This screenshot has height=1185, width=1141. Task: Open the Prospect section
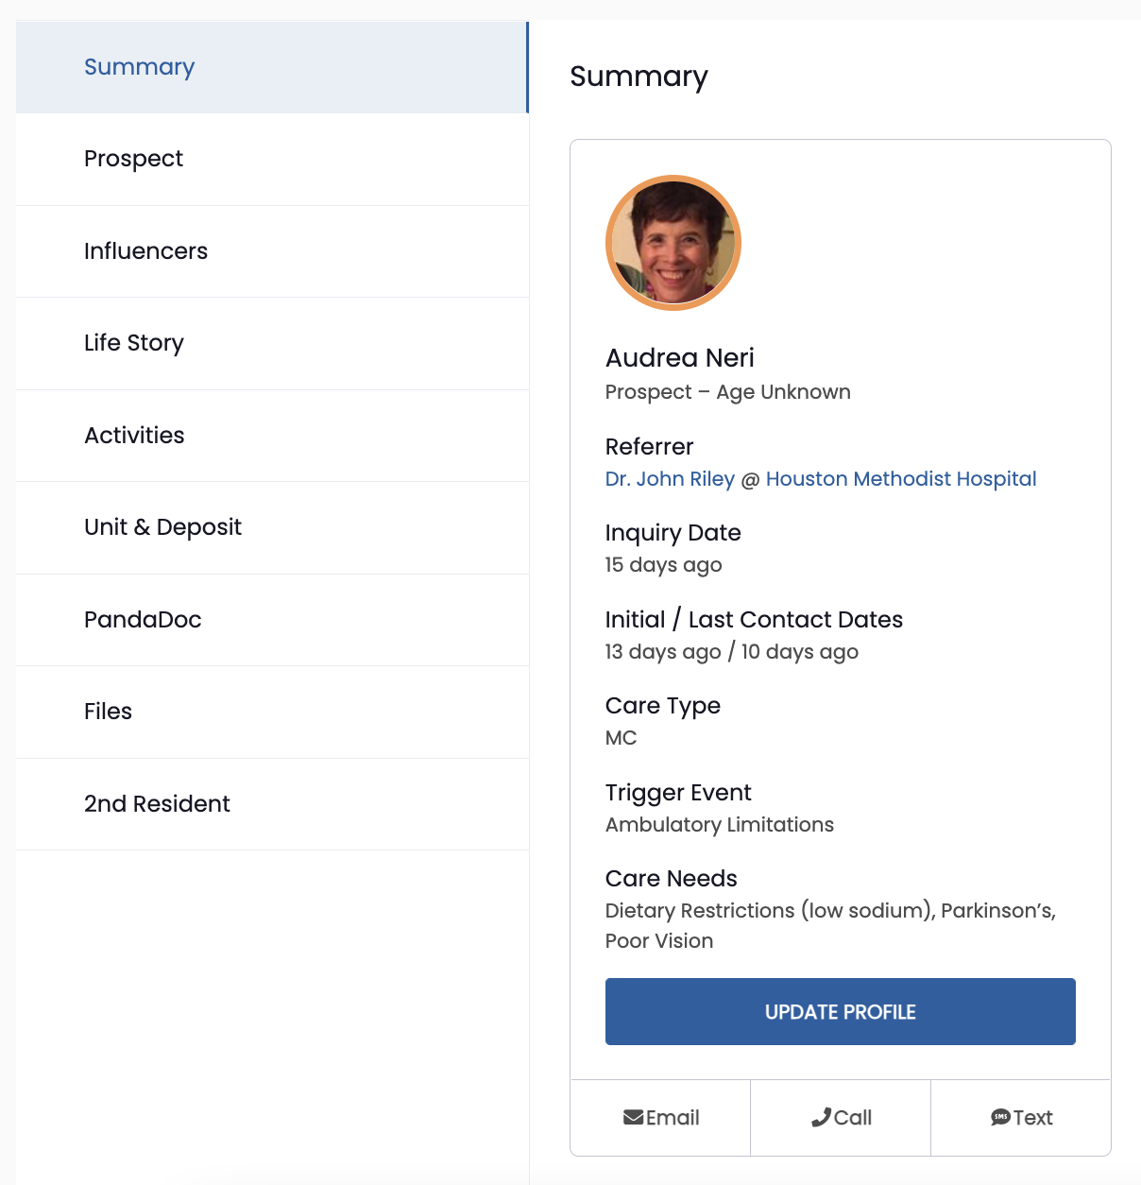(x=272, y=159)
